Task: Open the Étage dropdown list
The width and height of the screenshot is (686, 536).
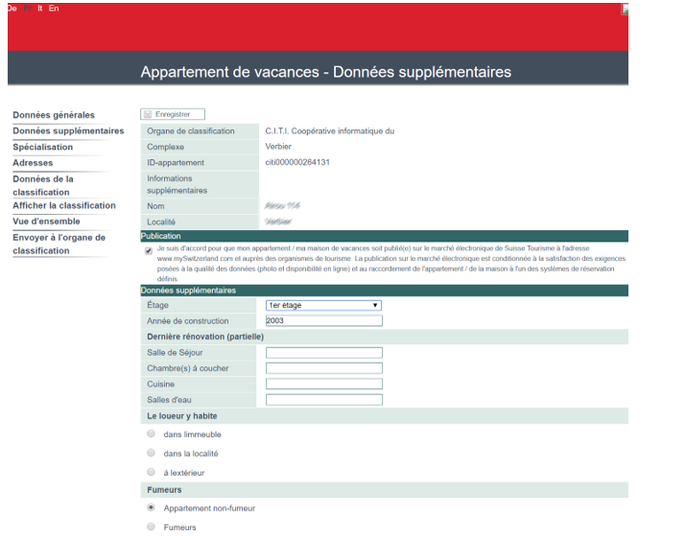Action: [323, 305]
